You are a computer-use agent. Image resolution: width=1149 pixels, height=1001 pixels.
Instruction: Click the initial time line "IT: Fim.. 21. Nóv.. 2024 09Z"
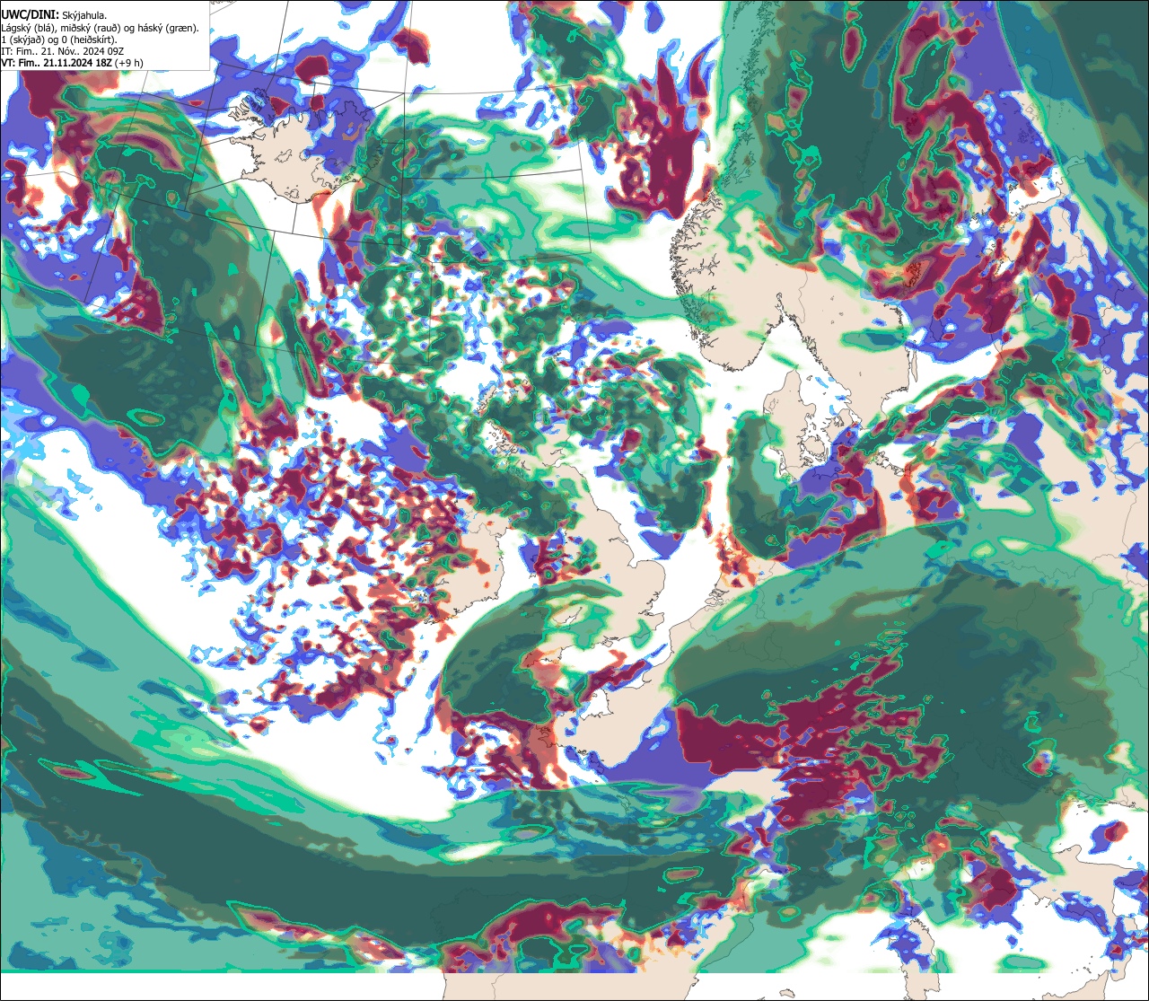click(63, 51)
